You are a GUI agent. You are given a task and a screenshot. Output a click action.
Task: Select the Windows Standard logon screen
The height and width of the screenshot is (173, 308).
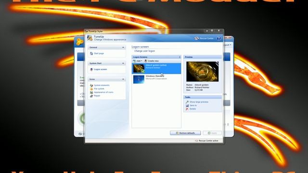pos(156,79)
